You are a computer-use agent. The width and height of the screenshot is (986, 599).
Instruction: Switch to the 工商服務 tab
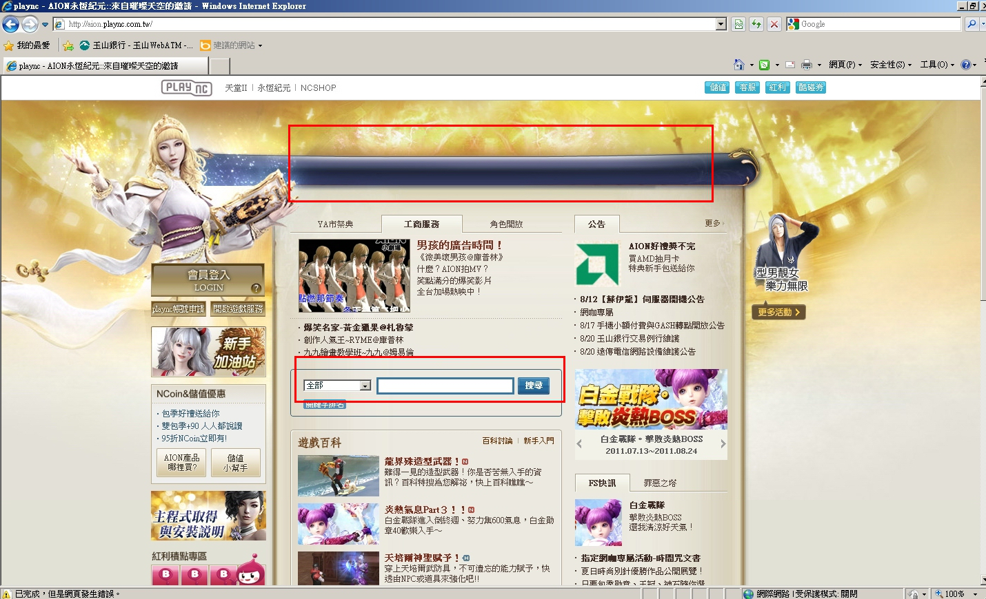tap(421, 224)
